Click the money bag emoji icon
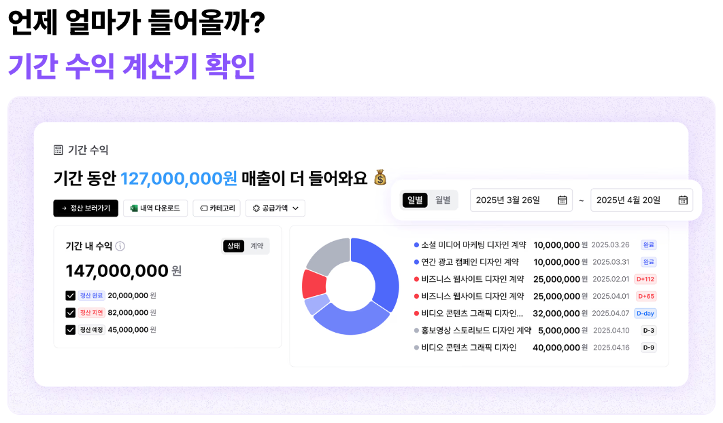 click(380, 178)
